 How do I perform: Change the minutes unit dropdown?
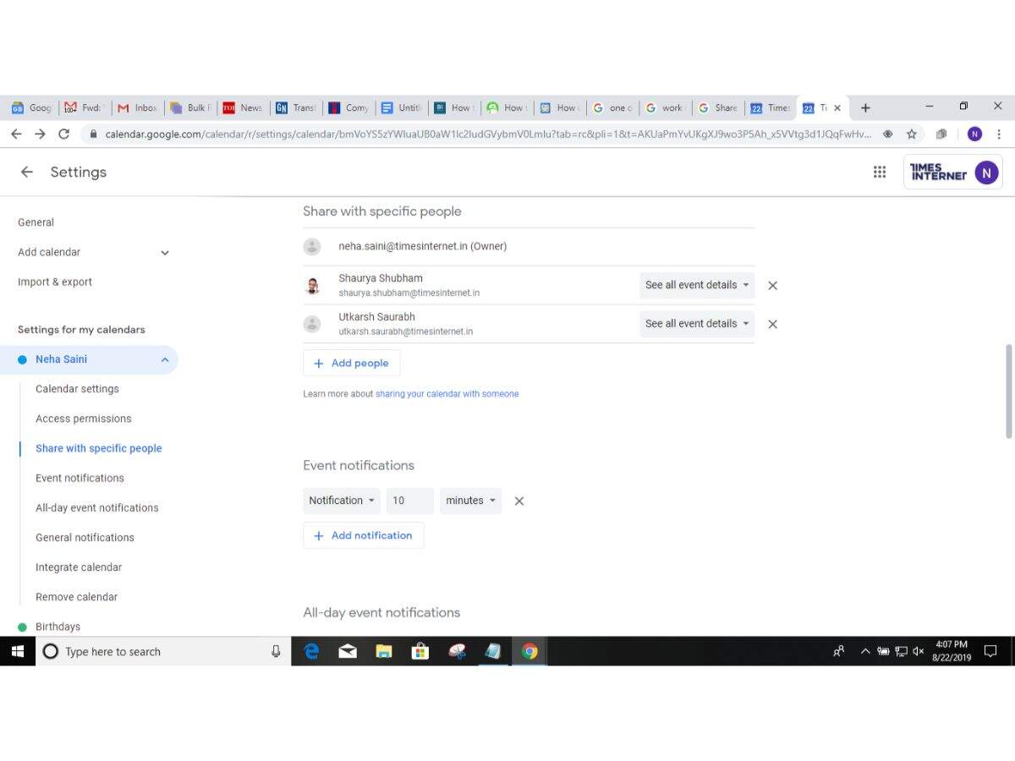(x=470, y=501)
